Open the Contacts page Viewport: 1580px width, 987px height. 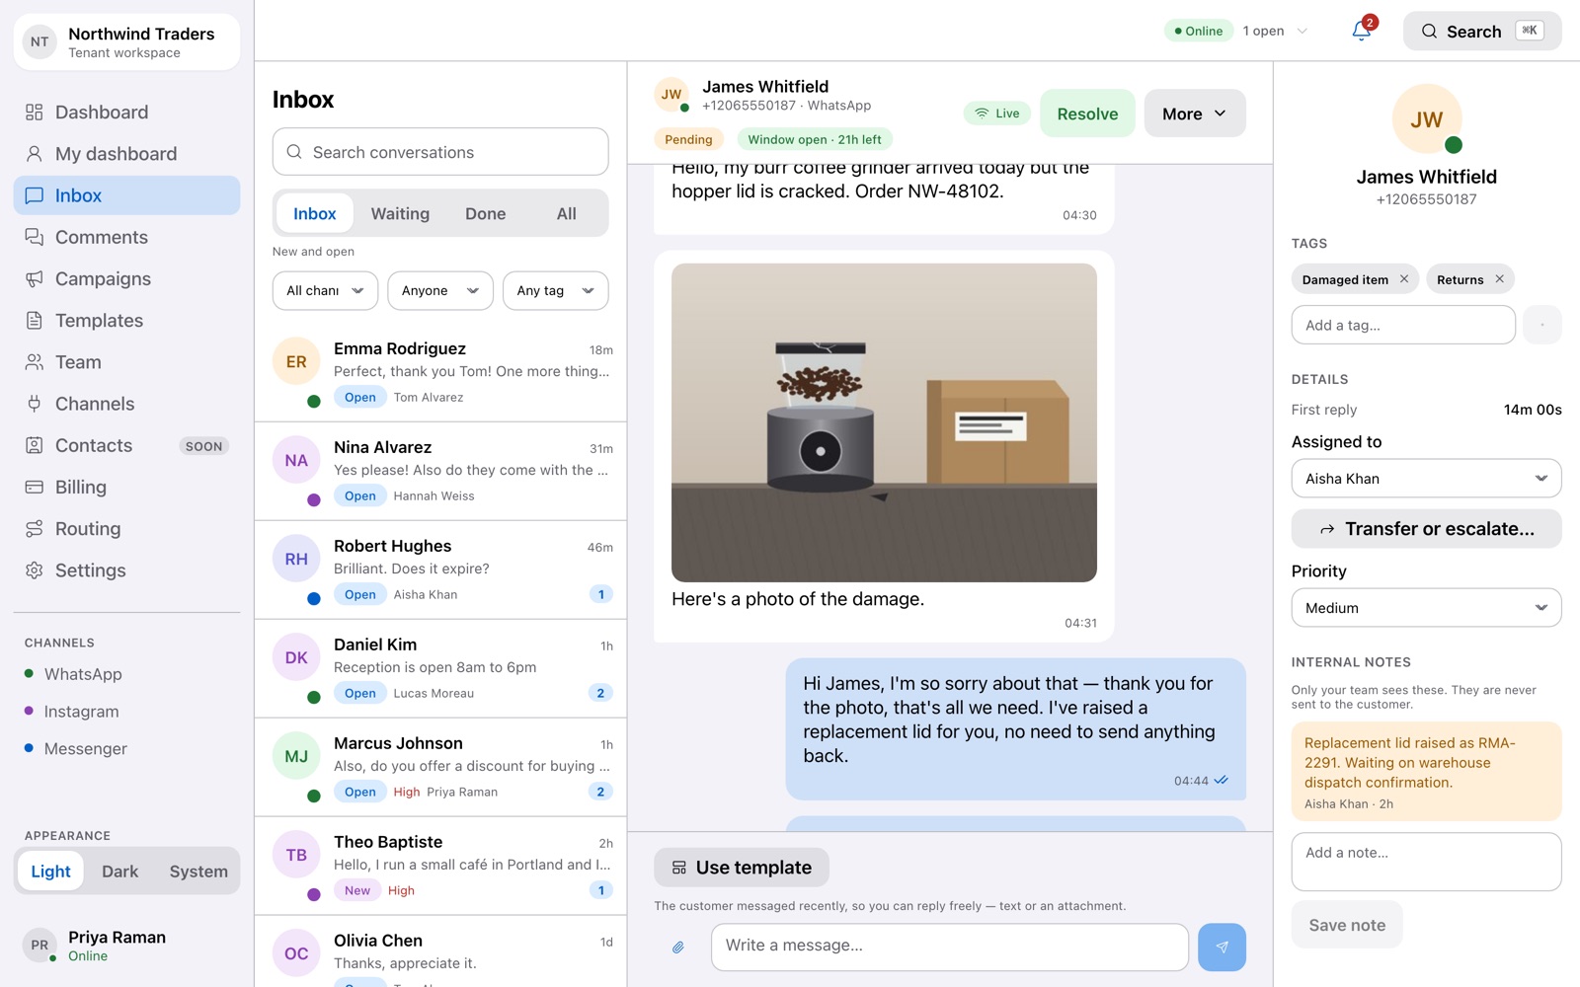pyautogui.click(x=126, y=446)
